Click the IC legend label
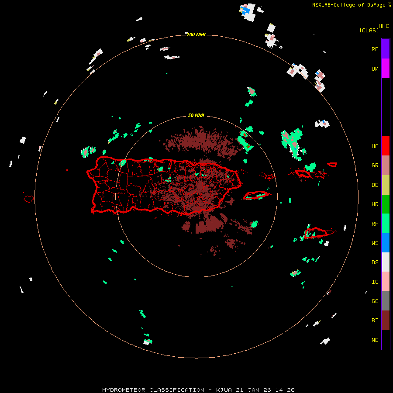Screen dimensions: 393x393 click(375, 282)
